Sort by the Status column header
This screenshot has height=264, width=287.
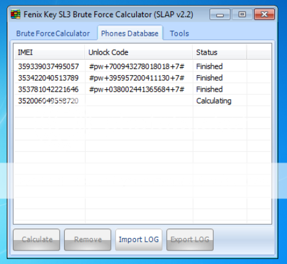tap(219, 52)
